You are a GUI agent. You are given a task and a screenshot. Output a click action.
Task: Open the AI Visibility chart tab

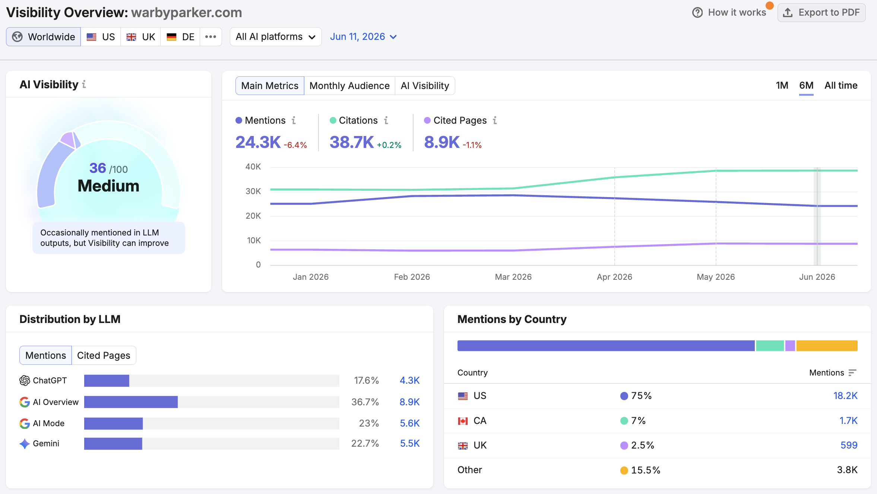pos(425,86)
